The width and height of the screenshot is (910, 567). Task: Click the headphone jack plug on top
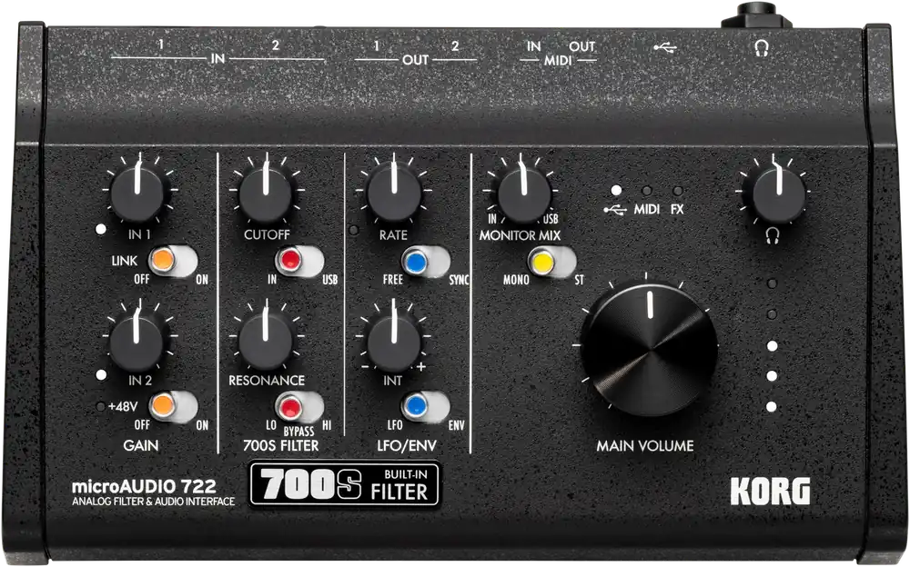click(757, 15)
